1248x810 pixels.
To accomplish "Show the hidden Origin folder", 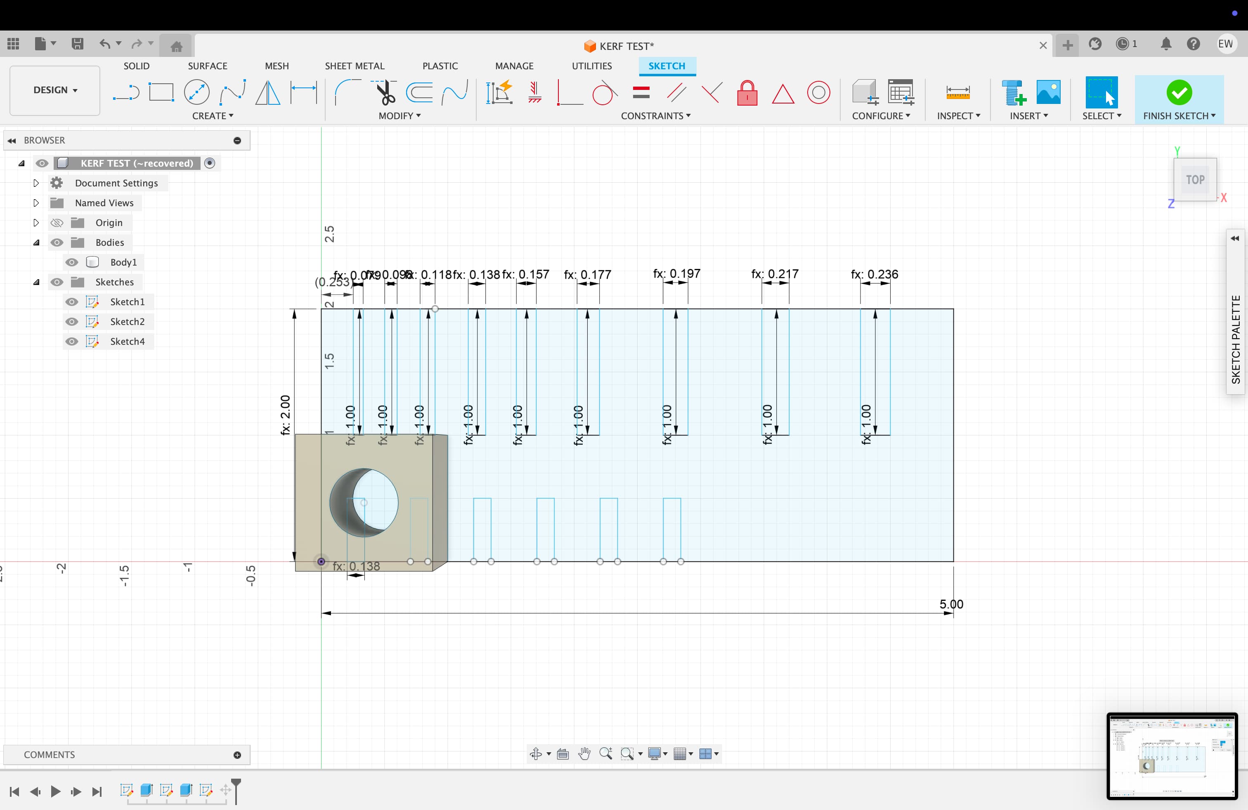I will tap(57, 223).
